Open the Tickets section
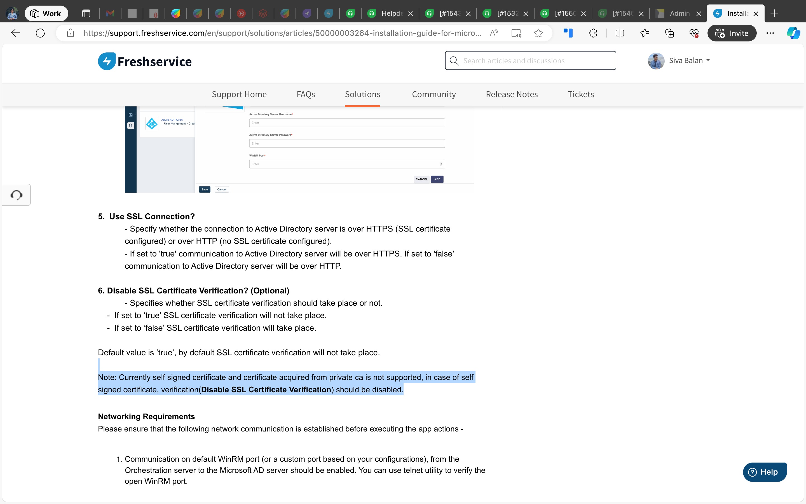 pos(580,94)
